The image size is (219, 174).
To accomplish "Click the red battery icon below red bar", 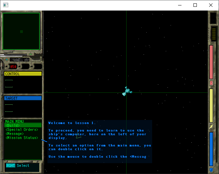I will tap(211, 83).
